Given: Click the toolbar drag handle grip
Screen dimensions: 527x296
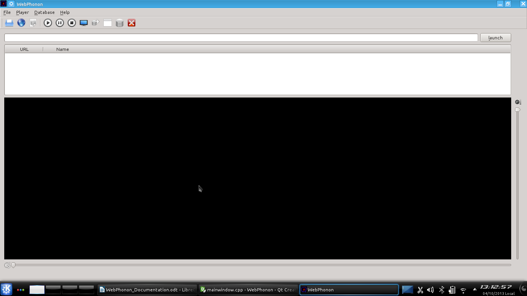Looking at the screenshot, I should pos(2,23).
